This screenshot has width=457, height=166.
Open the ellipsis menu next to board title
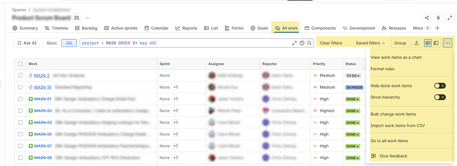pos(87,18)
